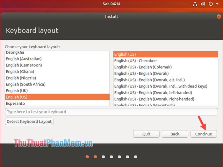This screenshot has width=223, height=167.
Task: Select Dzongkha in the layout list
Action: pyautogui.click(x=57, y=53)
